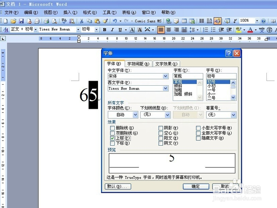Image resolution: width=277 pixels, height=208 pixels.
Task: Click the 默认 default button
Action: (118, 186)
